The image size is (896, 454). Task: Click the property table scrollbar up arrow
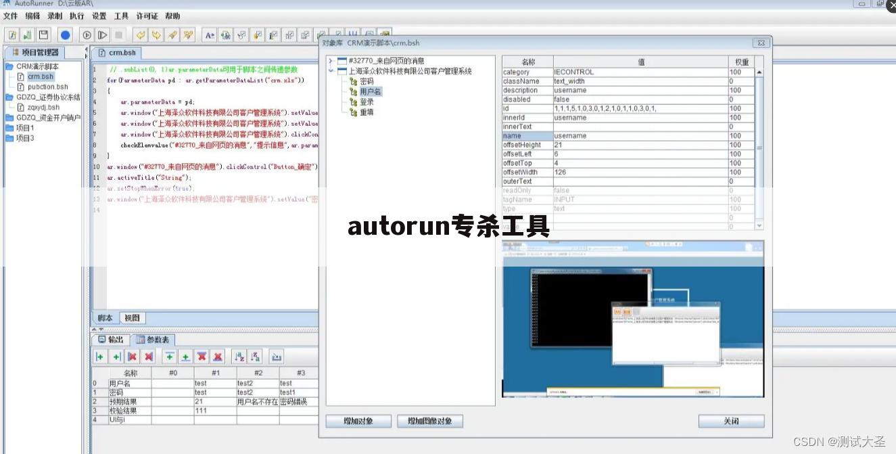pos(759,72)
